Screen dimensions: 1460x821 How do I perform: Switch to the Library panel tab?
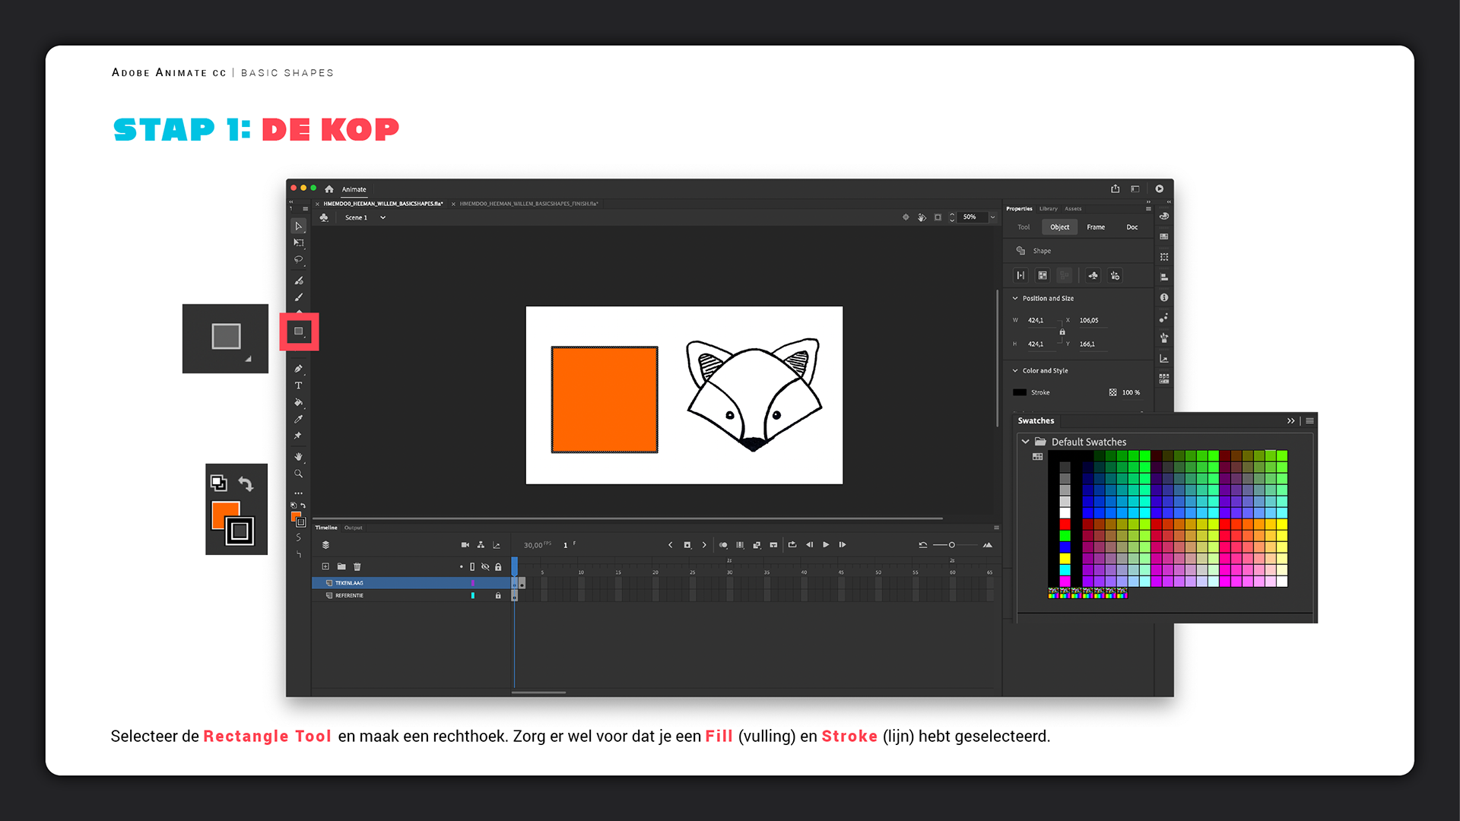coord(1049,208)
